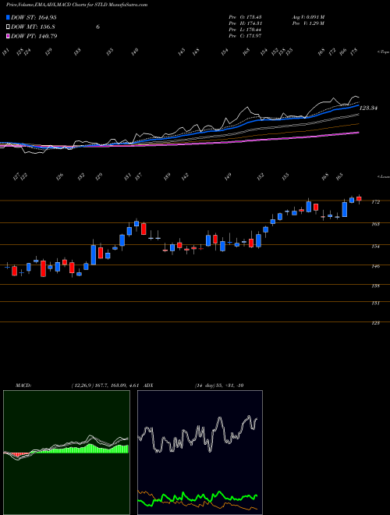This screenshot has height=515, width=390.
Task: Click the 172 price axis label
Action: click(x=375, y=202)
